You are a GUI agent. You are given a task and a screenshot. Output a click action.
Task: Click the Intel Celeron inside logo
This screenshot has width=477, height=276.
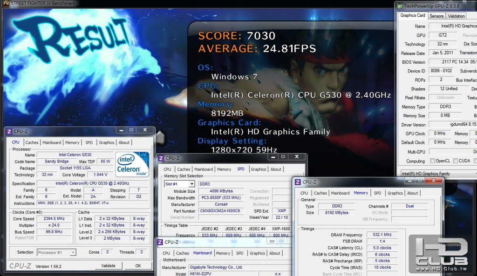click(x=132, y=164)
